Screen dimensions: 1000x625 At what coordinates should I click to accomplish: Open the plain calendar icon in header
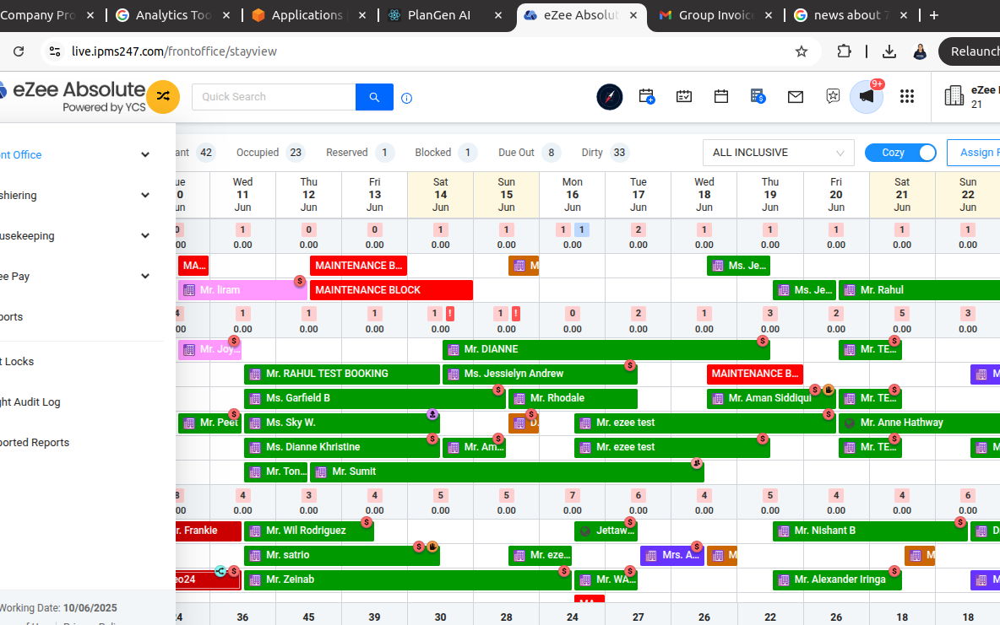point(720,97)
